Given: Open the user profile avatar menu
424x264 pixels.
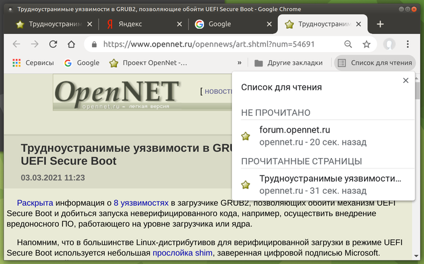Looking at the screenshot, I should coord(390,44).
